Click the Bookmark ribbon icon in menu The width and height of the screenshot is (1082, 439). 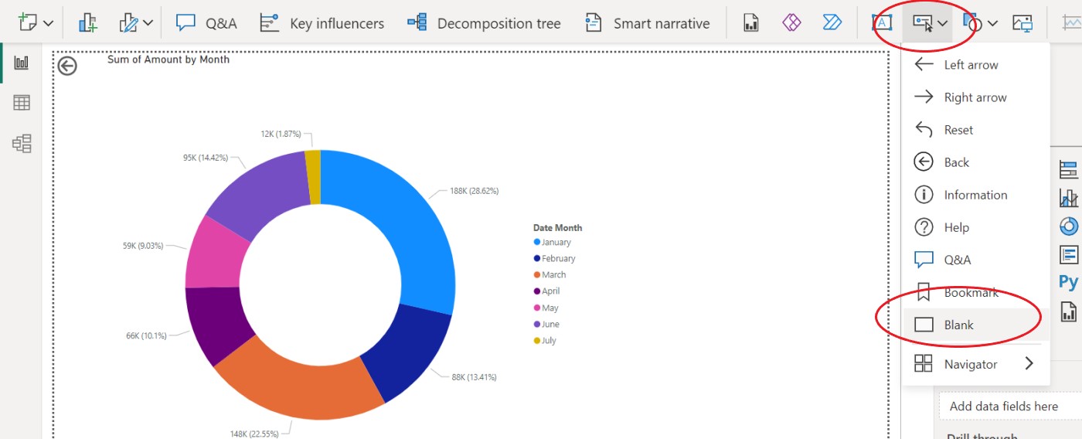924,292
